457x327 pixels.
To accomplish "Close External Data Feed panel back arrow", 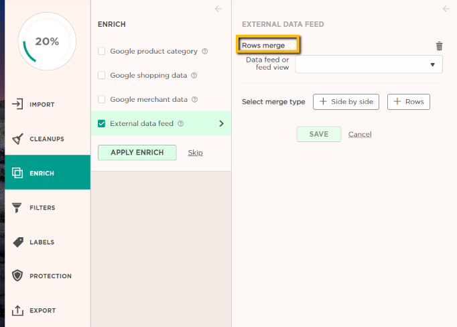I will point(446,9).
